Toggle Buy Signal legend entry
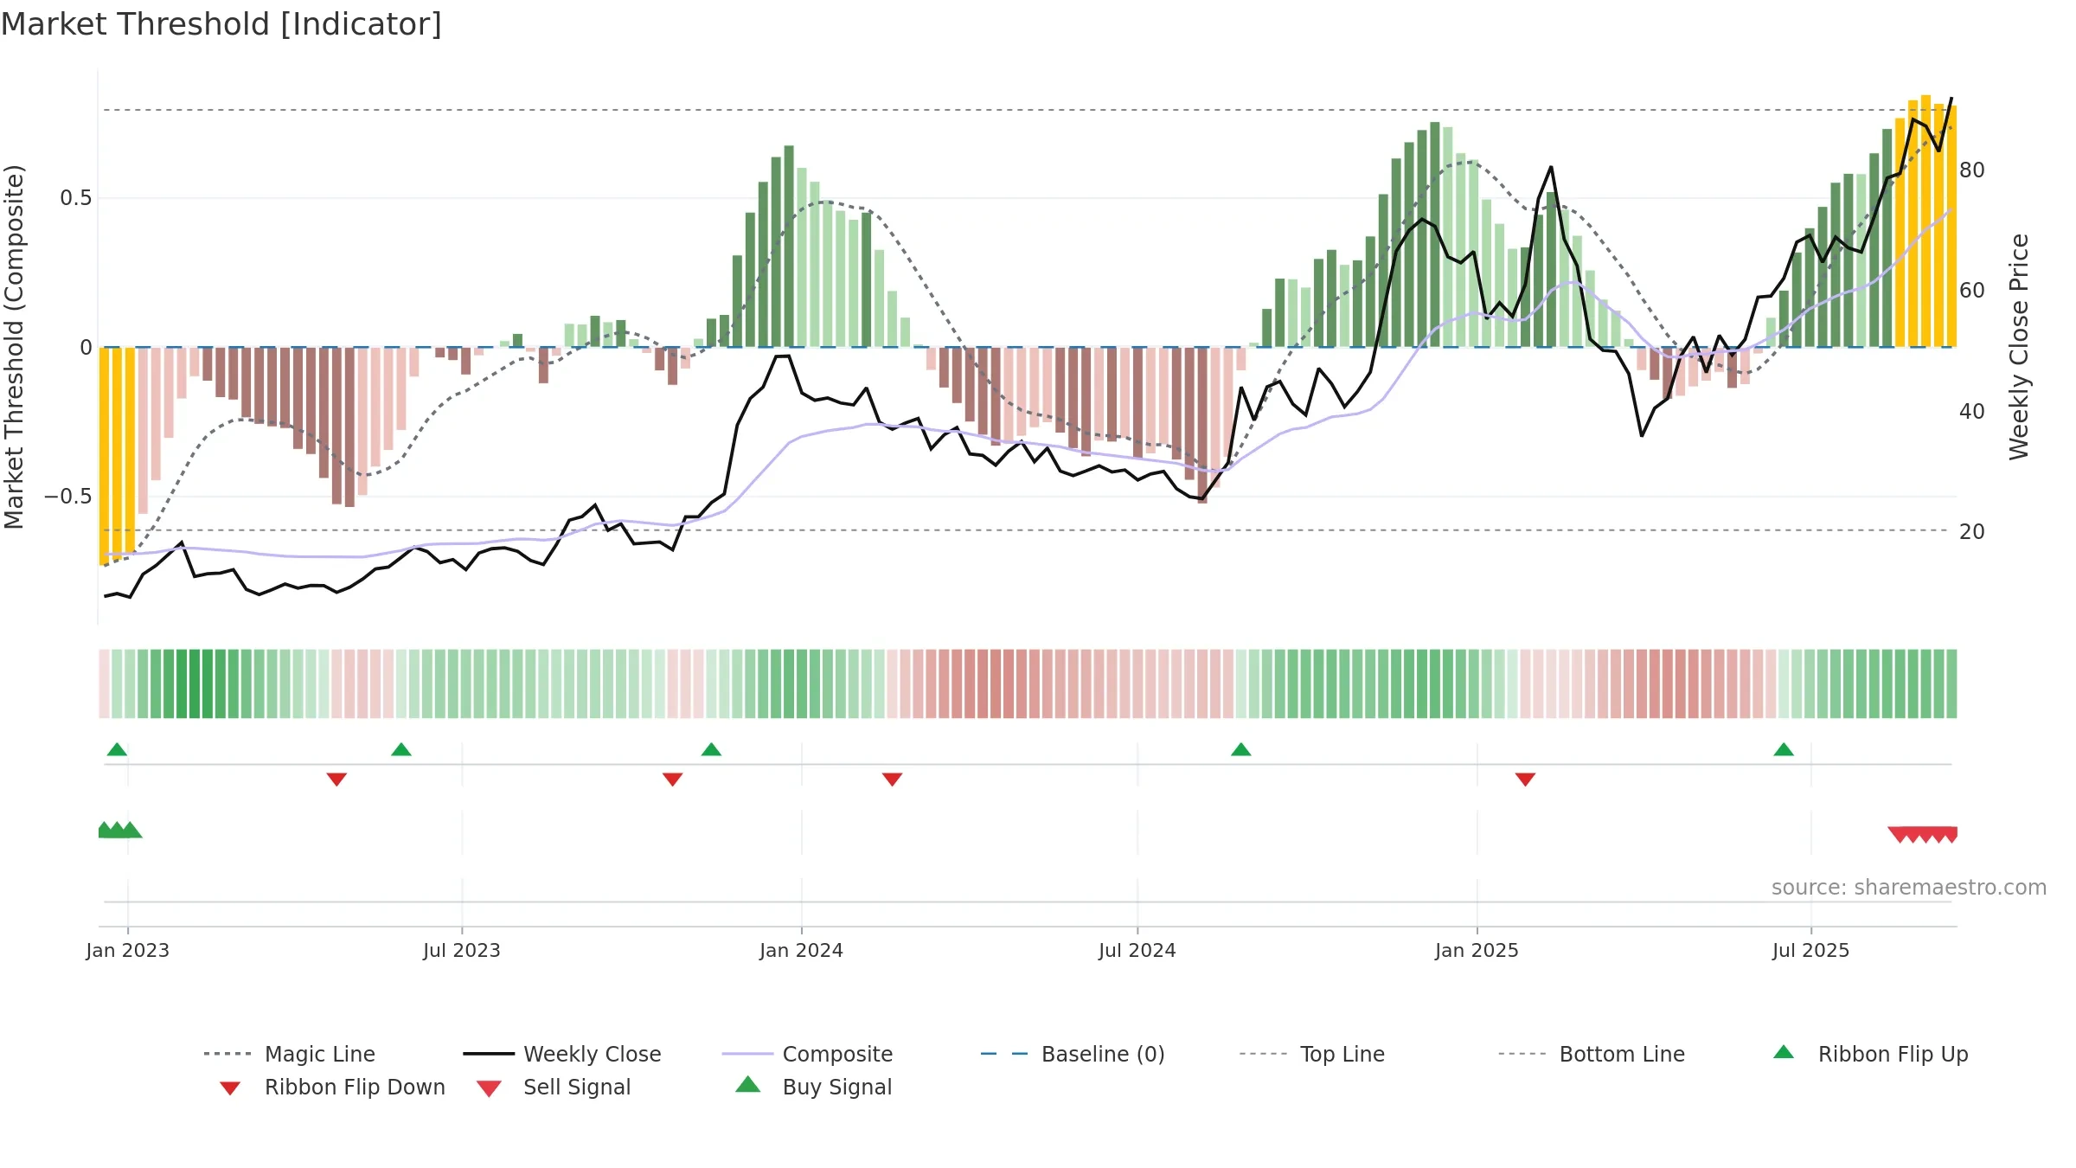Screen dimensions: 2076x1168 coord(813,1087)
